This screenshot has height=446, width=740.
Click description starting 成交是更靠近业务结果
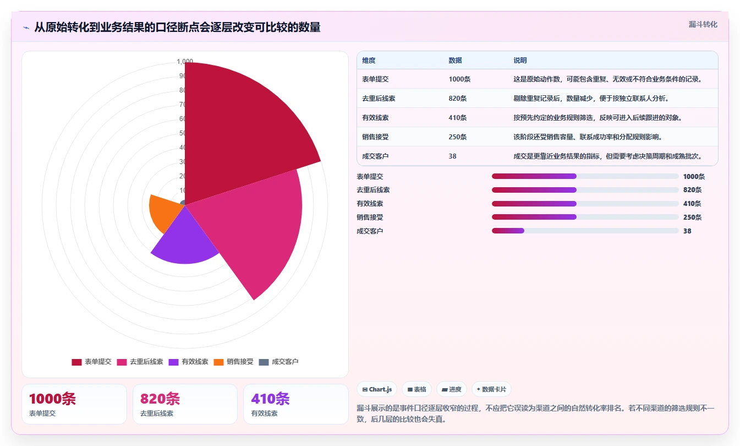pos(608,156)
